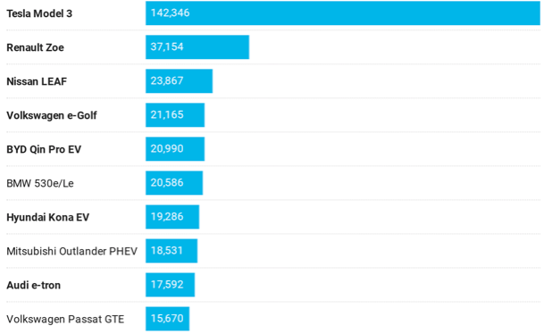Viewport: 544px width, 334px height.
Task: Click the Volkswagen Passat GTE label
Action: tap(65, 320)
